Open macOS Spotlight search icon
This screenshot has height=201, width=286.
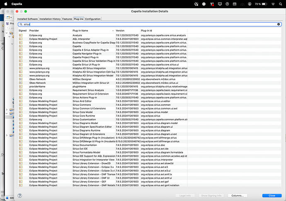pos(280,4)
